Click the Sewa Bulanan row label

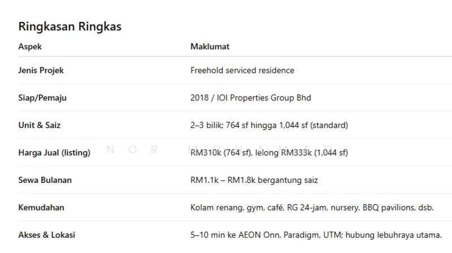(45, 180)
